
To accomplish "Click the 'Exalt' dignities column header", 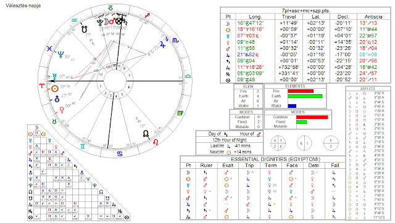I will (228, 166).
